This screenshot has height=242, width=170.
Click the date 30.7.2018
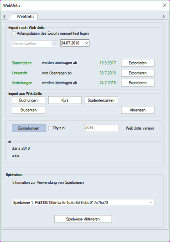click(x=108, y=73)
